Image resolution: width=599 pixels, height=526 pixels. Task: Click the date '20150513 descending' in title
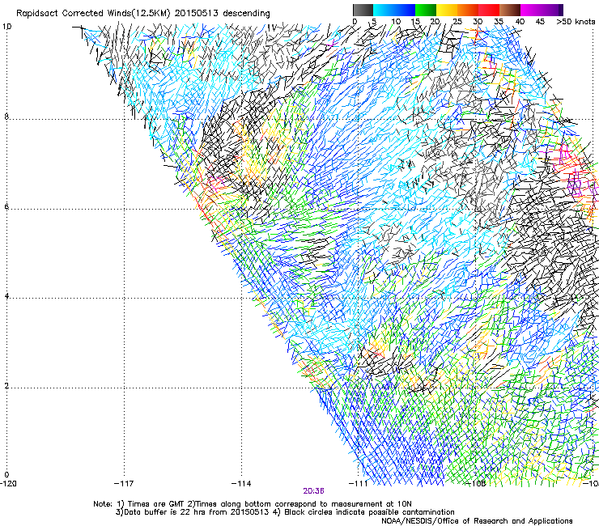pos(222,14)
